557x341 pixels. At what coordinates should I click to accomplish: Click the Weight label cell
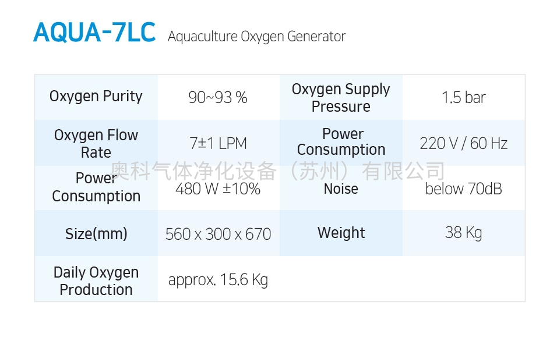click(x=341, y=233)
